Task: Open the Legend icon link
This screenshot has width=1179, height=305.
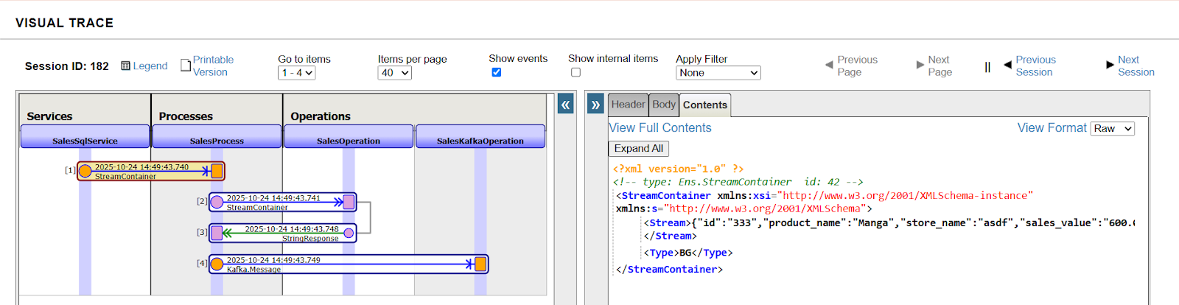Action: tap(126, 66)
